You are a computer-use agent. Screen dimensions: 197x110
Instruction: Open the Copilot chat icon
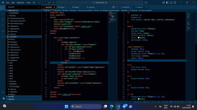(146, 3)
